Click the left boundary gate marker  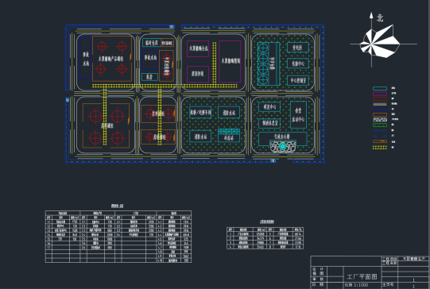coord(68,100)
